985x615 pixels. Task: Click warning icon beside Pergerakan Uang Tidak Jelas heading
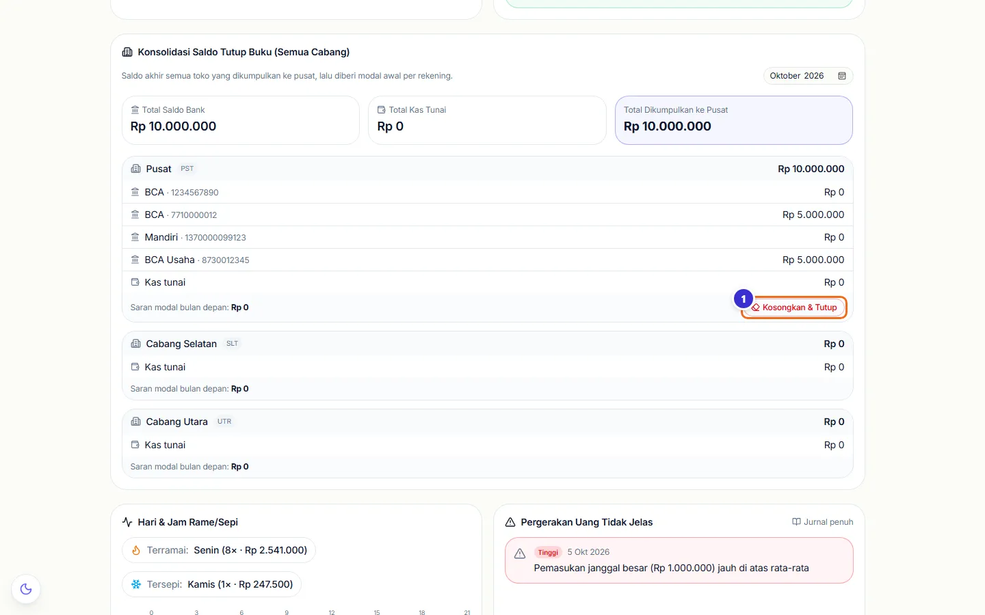(510, 522)
